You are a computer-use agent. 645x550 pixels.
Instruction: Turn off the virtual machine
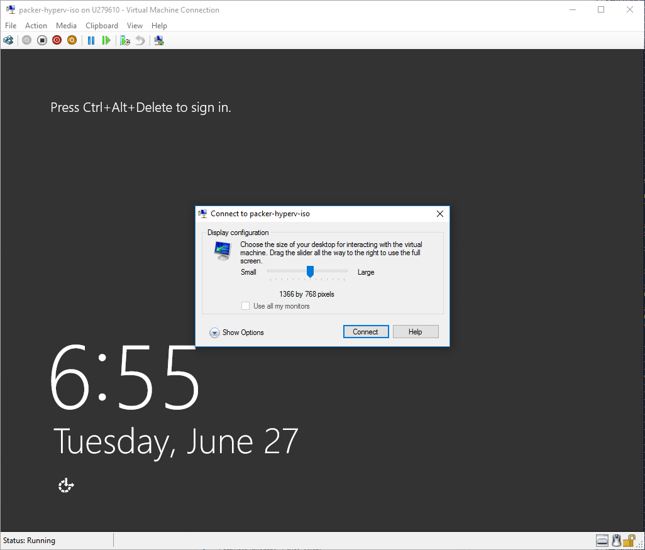click(41, 40)
